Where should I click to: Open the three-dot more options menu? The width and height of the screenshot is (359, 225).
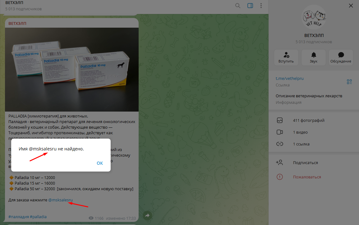pyautogui.click(x=261, y=6)
